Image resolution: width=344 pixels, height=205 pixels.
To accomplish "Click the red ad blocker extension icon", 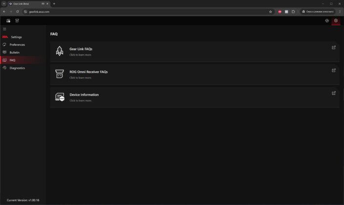I will click(x=279, y=12).
